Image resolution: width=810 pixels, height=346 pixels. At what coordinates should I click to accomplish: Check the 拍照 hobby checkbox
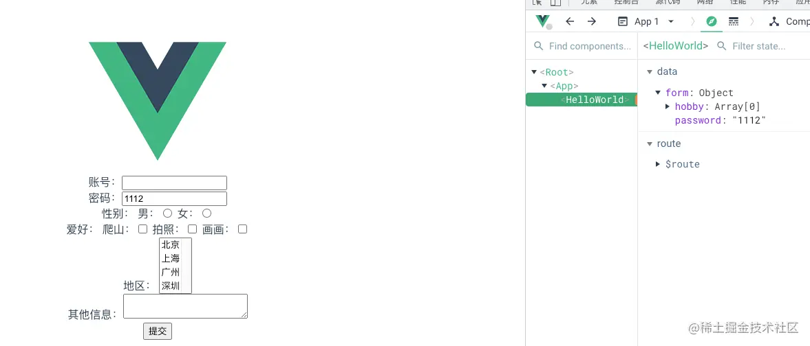(192, 229)
